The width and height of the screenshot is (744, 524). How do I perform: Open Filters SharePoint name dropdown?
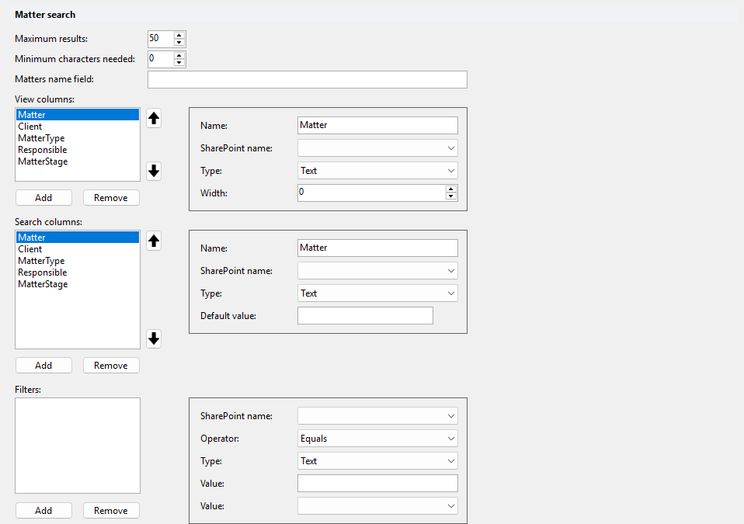coord(377,416)
